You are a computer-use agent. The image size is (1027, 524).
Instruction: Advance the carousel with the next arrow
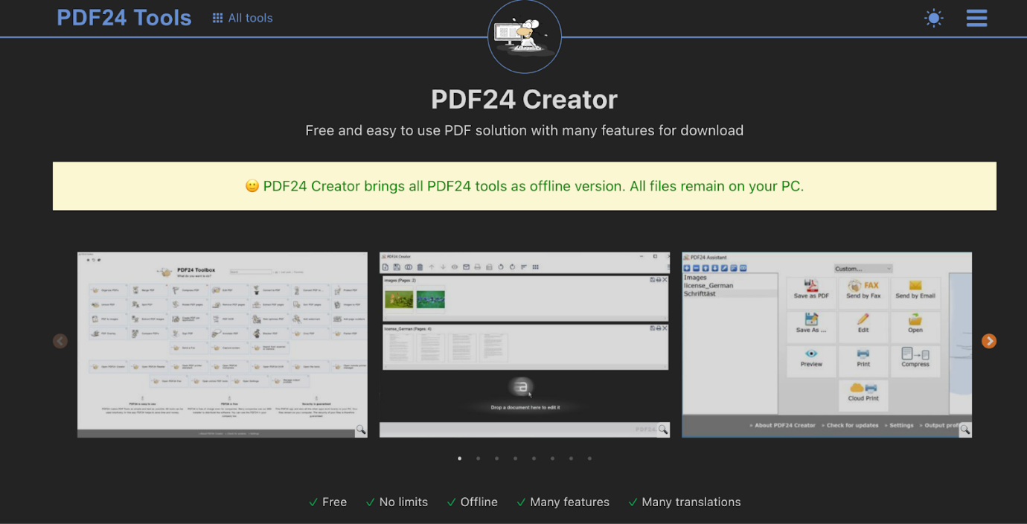989,341
